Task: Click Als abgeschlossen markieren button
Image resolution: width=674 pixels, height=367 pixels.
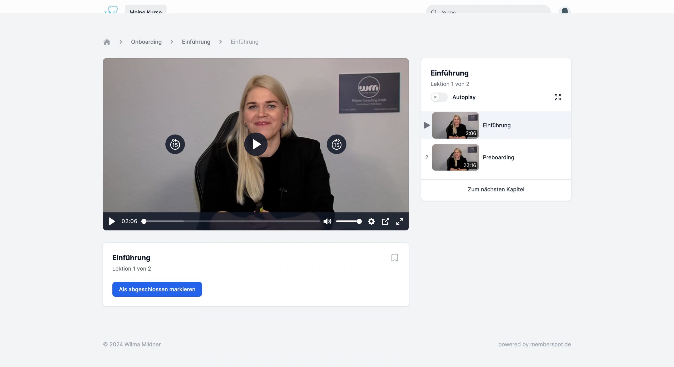Action: (x=157, y=289)
